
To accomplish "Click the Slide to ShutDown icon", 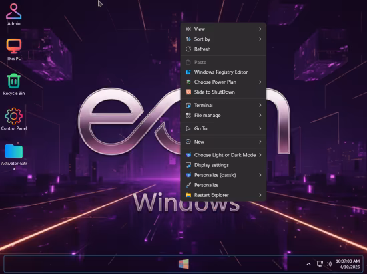I will click(x=188, y=92).
